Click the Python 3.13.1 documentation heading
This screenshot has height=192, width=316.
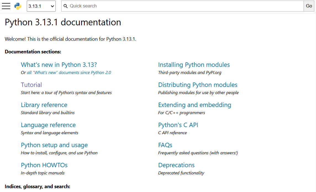[63, 22]
